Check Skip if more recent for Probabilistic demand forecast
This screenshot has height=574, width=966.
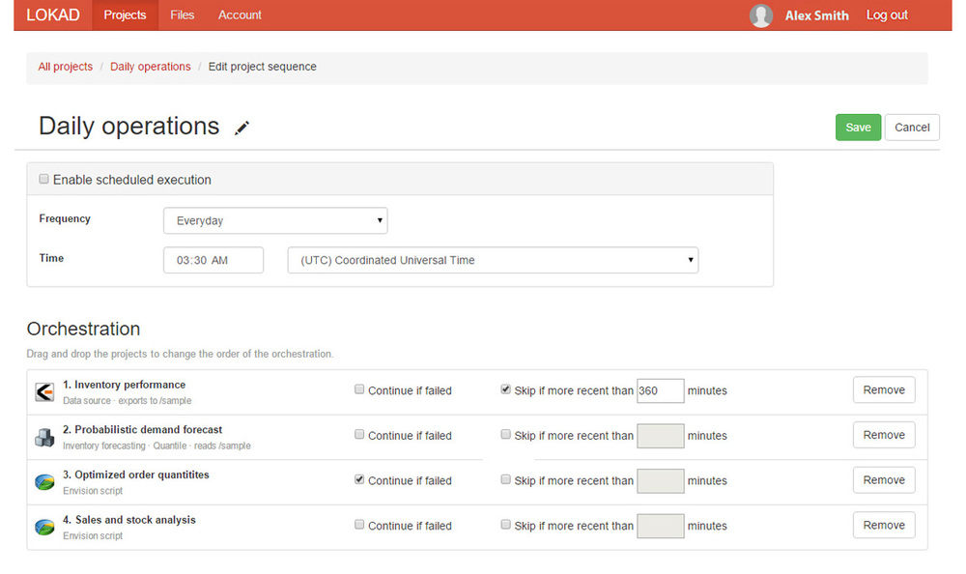pyautogui.click(x=506, y=435)
